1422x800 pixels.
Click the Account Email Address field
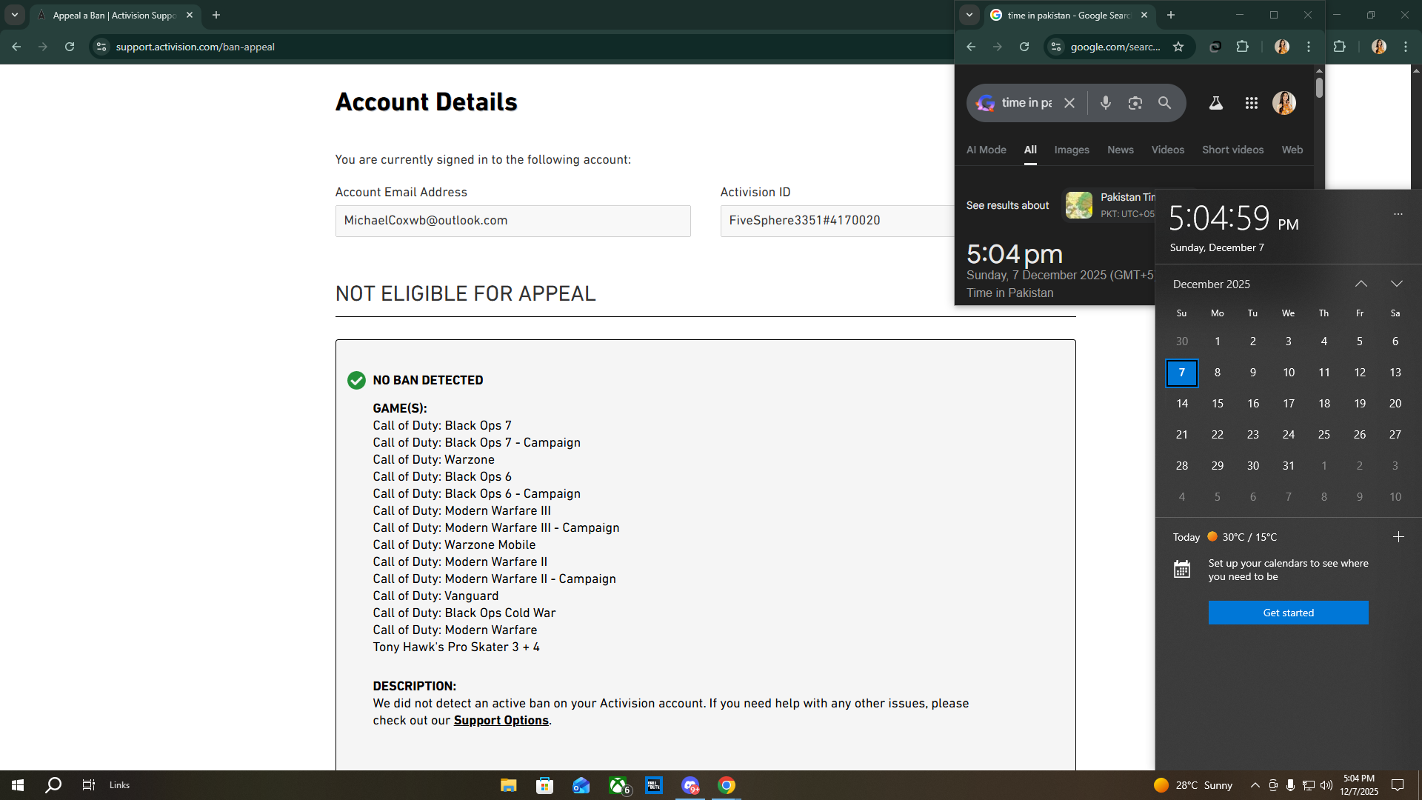513,221
